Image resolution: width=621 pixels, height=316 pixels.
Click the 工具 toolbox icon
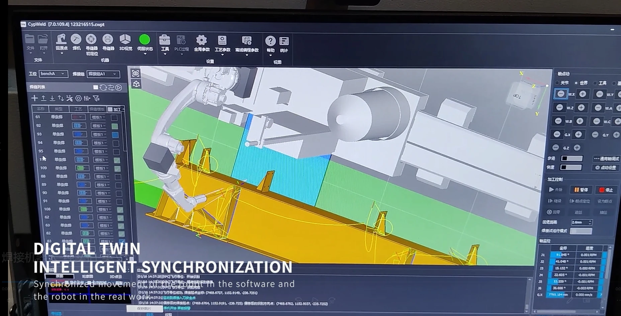(165, 40)
